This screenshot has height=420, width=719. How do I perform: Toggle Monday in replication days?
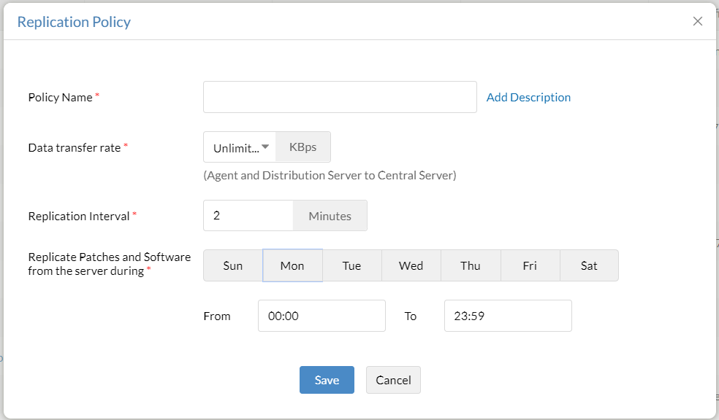[292, 265]
